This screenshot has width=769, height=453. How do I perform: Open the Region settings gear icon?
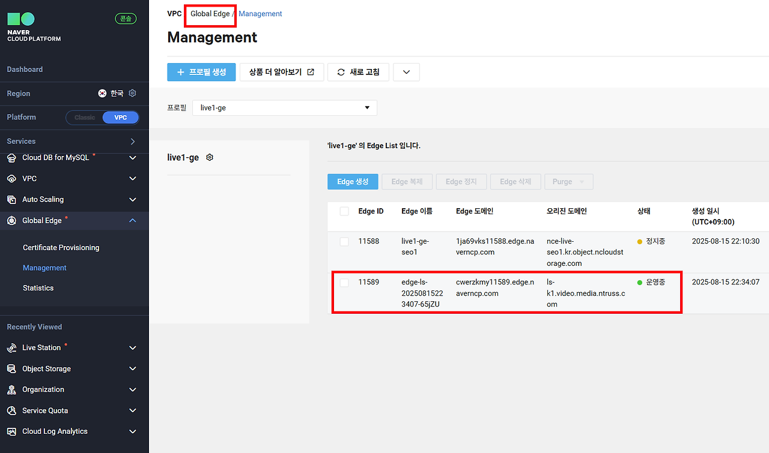coord(133,94)
